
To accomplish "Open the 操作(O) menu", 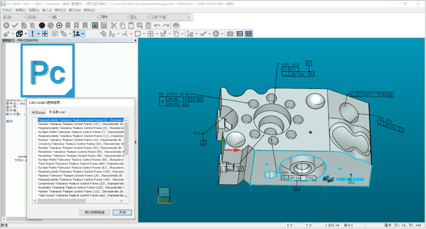I will [x=60, y=10].
